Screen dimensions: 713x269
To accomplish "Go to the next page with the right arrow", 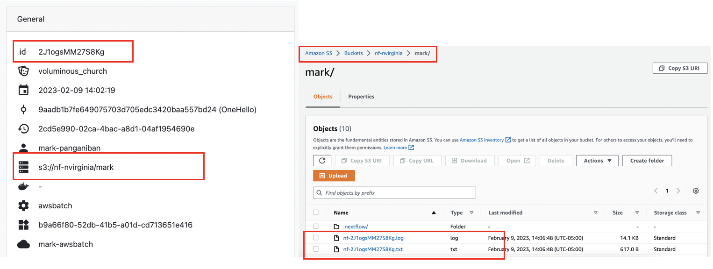I will click(678, 191).
